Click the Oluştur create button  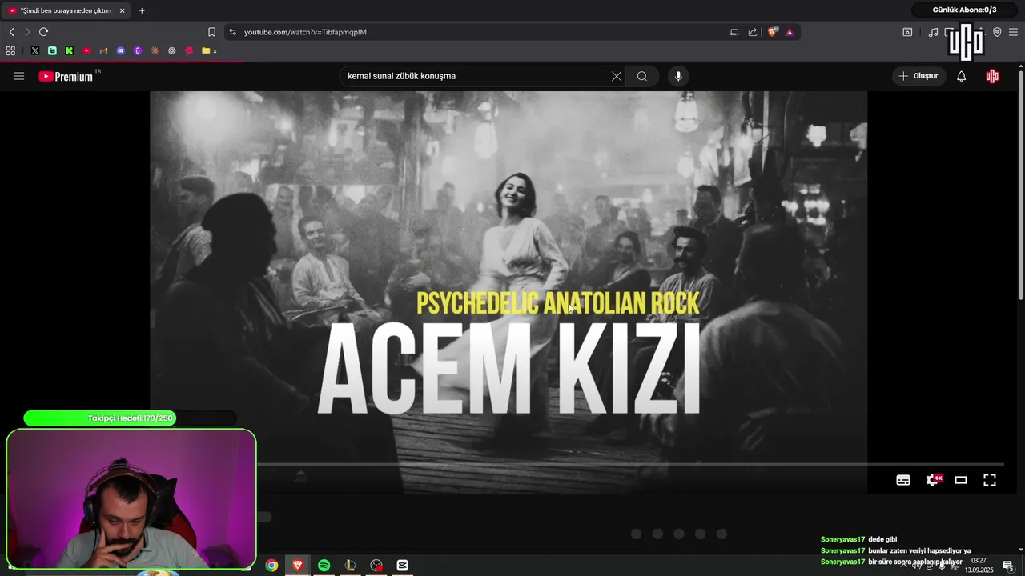pos(918,76)
